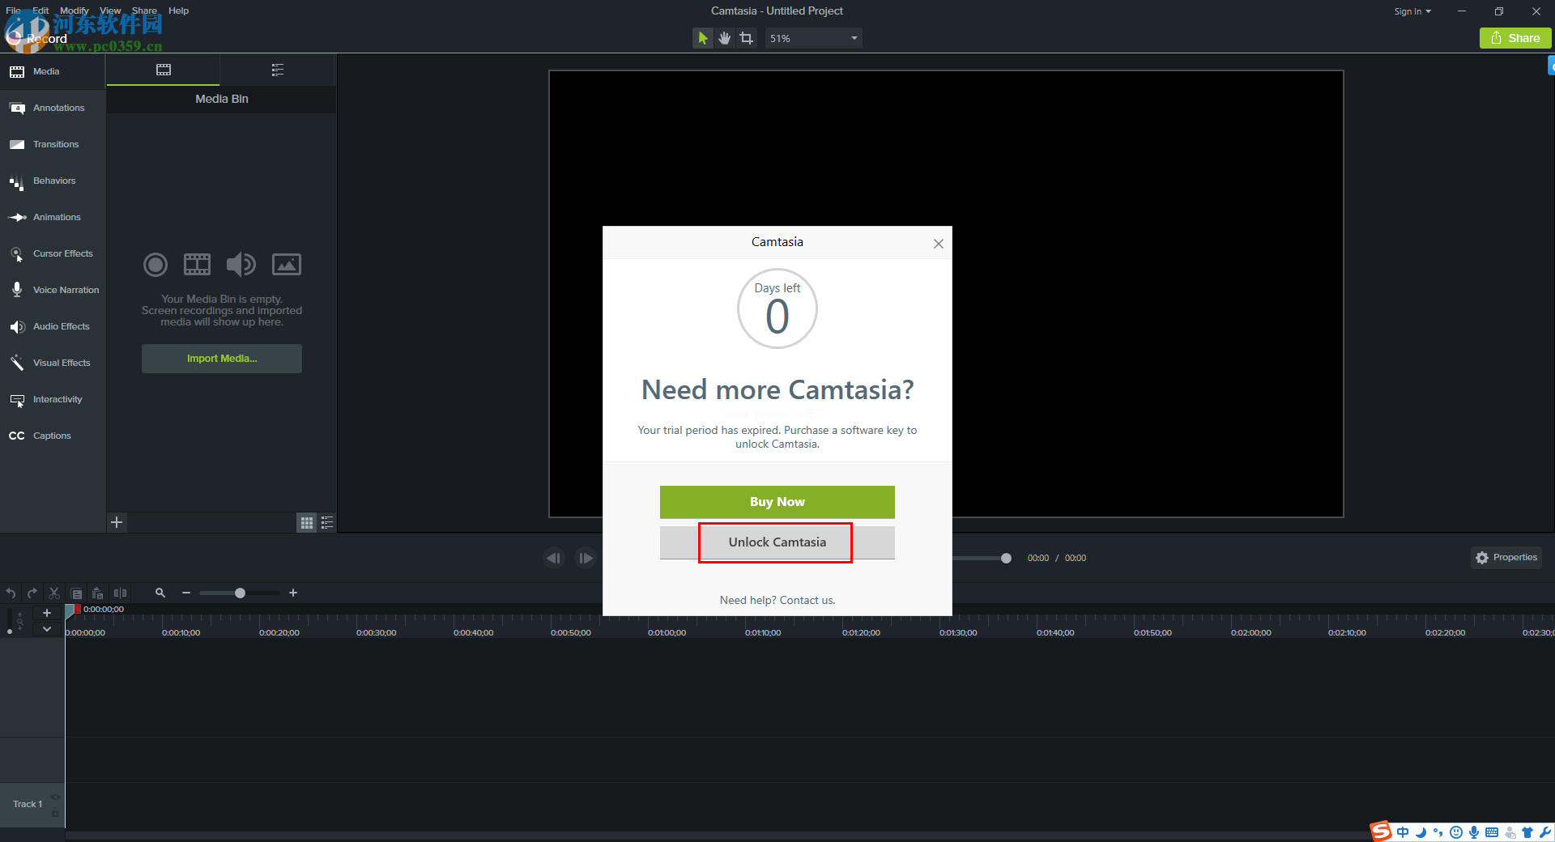Viewport: 1555px width, 842px height.
Task: Click the screen recording icon in Media Bin
Action: coord(155,265)
